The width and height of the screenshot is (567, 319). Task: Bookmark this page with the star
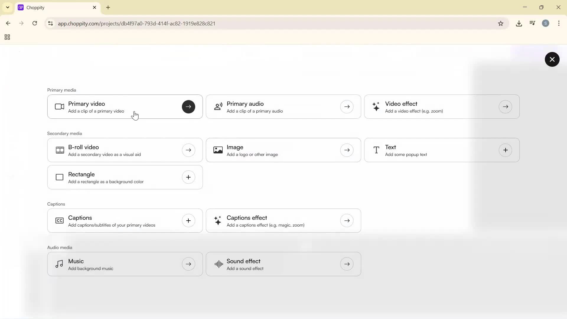coord(501,23)
